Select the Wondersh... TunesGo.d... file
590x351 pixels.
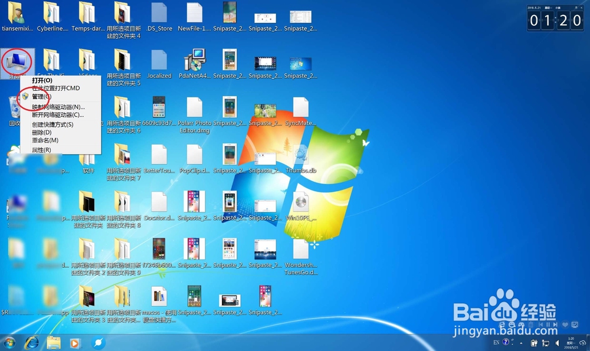[301, 257]
